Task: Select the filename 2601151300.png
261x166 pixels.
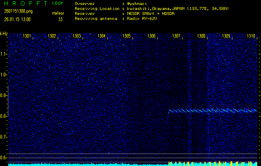Action: pos(19,12)
